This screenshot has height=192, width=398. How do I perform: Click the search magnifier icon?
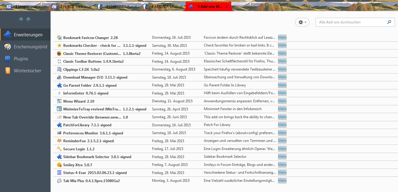pyautogui.click(x=389, y=22)
